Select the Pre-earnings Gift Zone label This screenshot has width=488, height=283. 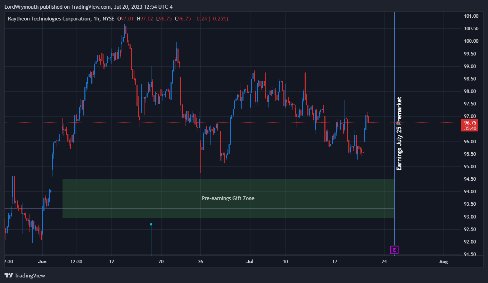point(228,198)
